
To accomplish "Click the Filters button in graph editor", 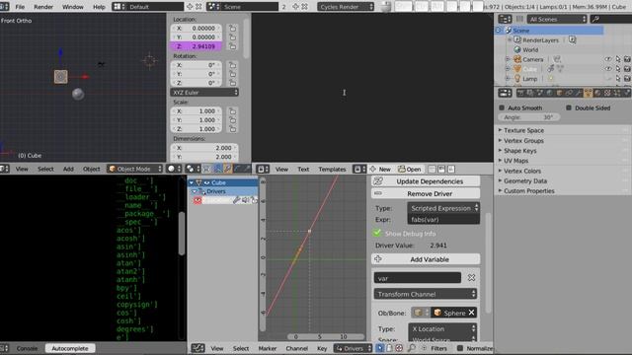I will pyautogui.click(x=438, y=348).
